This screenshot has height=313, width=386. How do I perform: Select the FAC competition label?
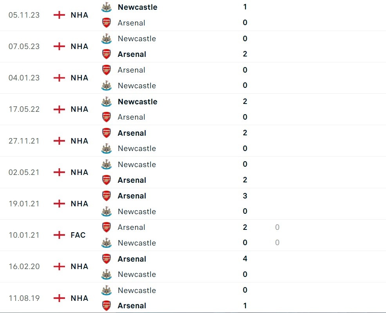78,235
